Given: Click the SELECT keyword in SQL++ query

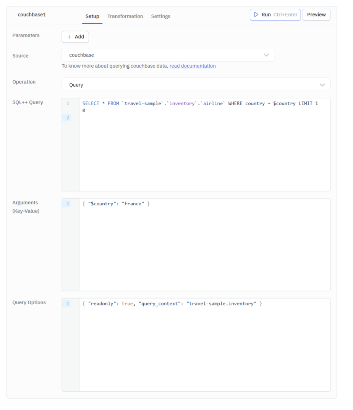Looking at the screenshot, I should (x=91, y=103).
